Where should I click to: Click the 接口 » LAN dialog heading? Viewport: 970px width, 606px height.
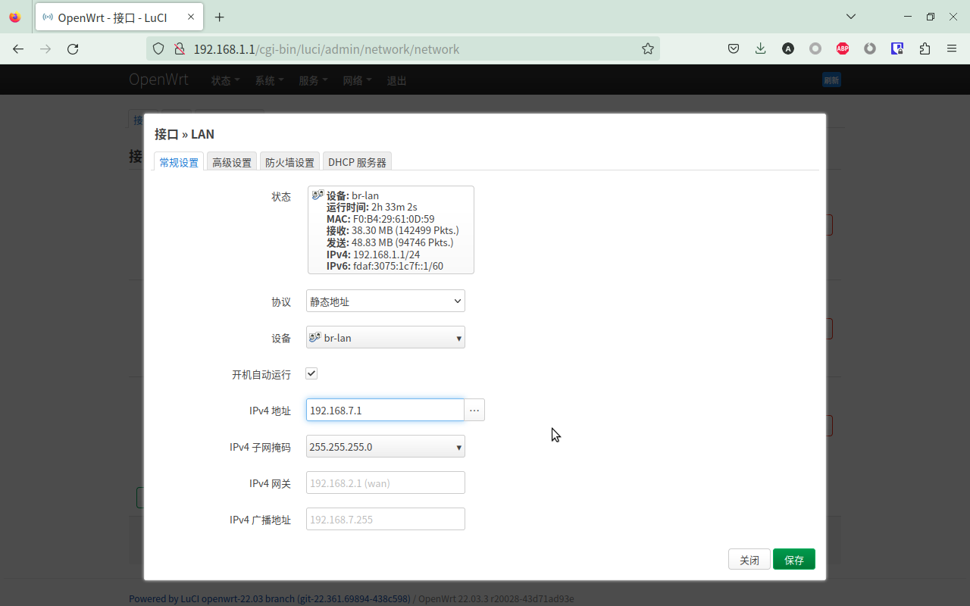(184, 134)
